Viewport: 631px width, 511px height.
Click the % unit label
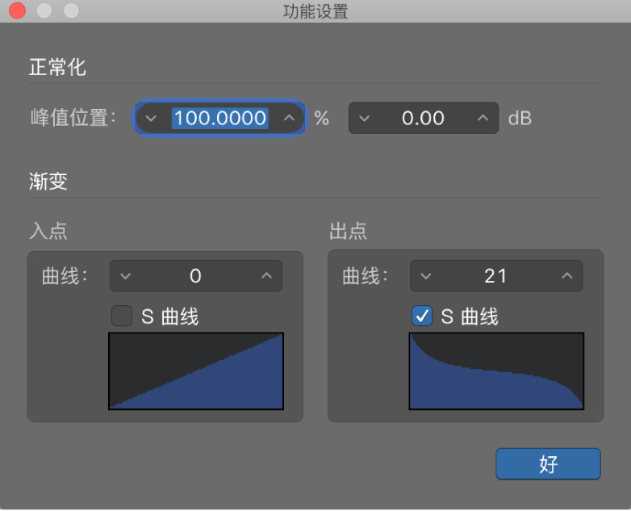point(321,119)
